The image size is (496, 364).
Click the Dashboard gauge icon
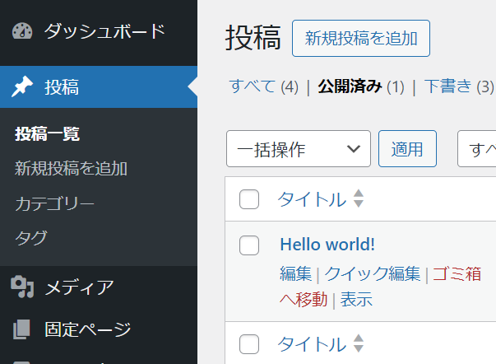(x=22, y=31)
